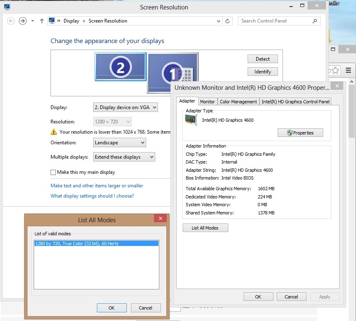
Task: Click the Forward navigation arrow
Action: click(23, 21)
